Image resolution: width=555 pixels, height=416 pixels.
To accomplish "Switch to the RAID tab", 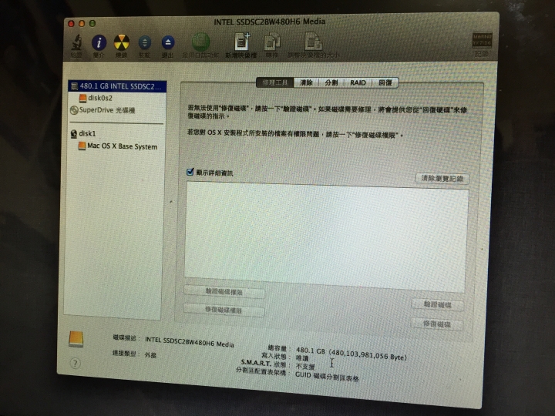I will (358, 82).
